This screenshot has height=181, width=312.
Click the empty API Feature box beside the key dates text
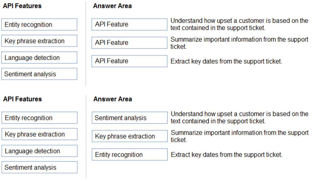pyautogui.click(x=129, y=61)
